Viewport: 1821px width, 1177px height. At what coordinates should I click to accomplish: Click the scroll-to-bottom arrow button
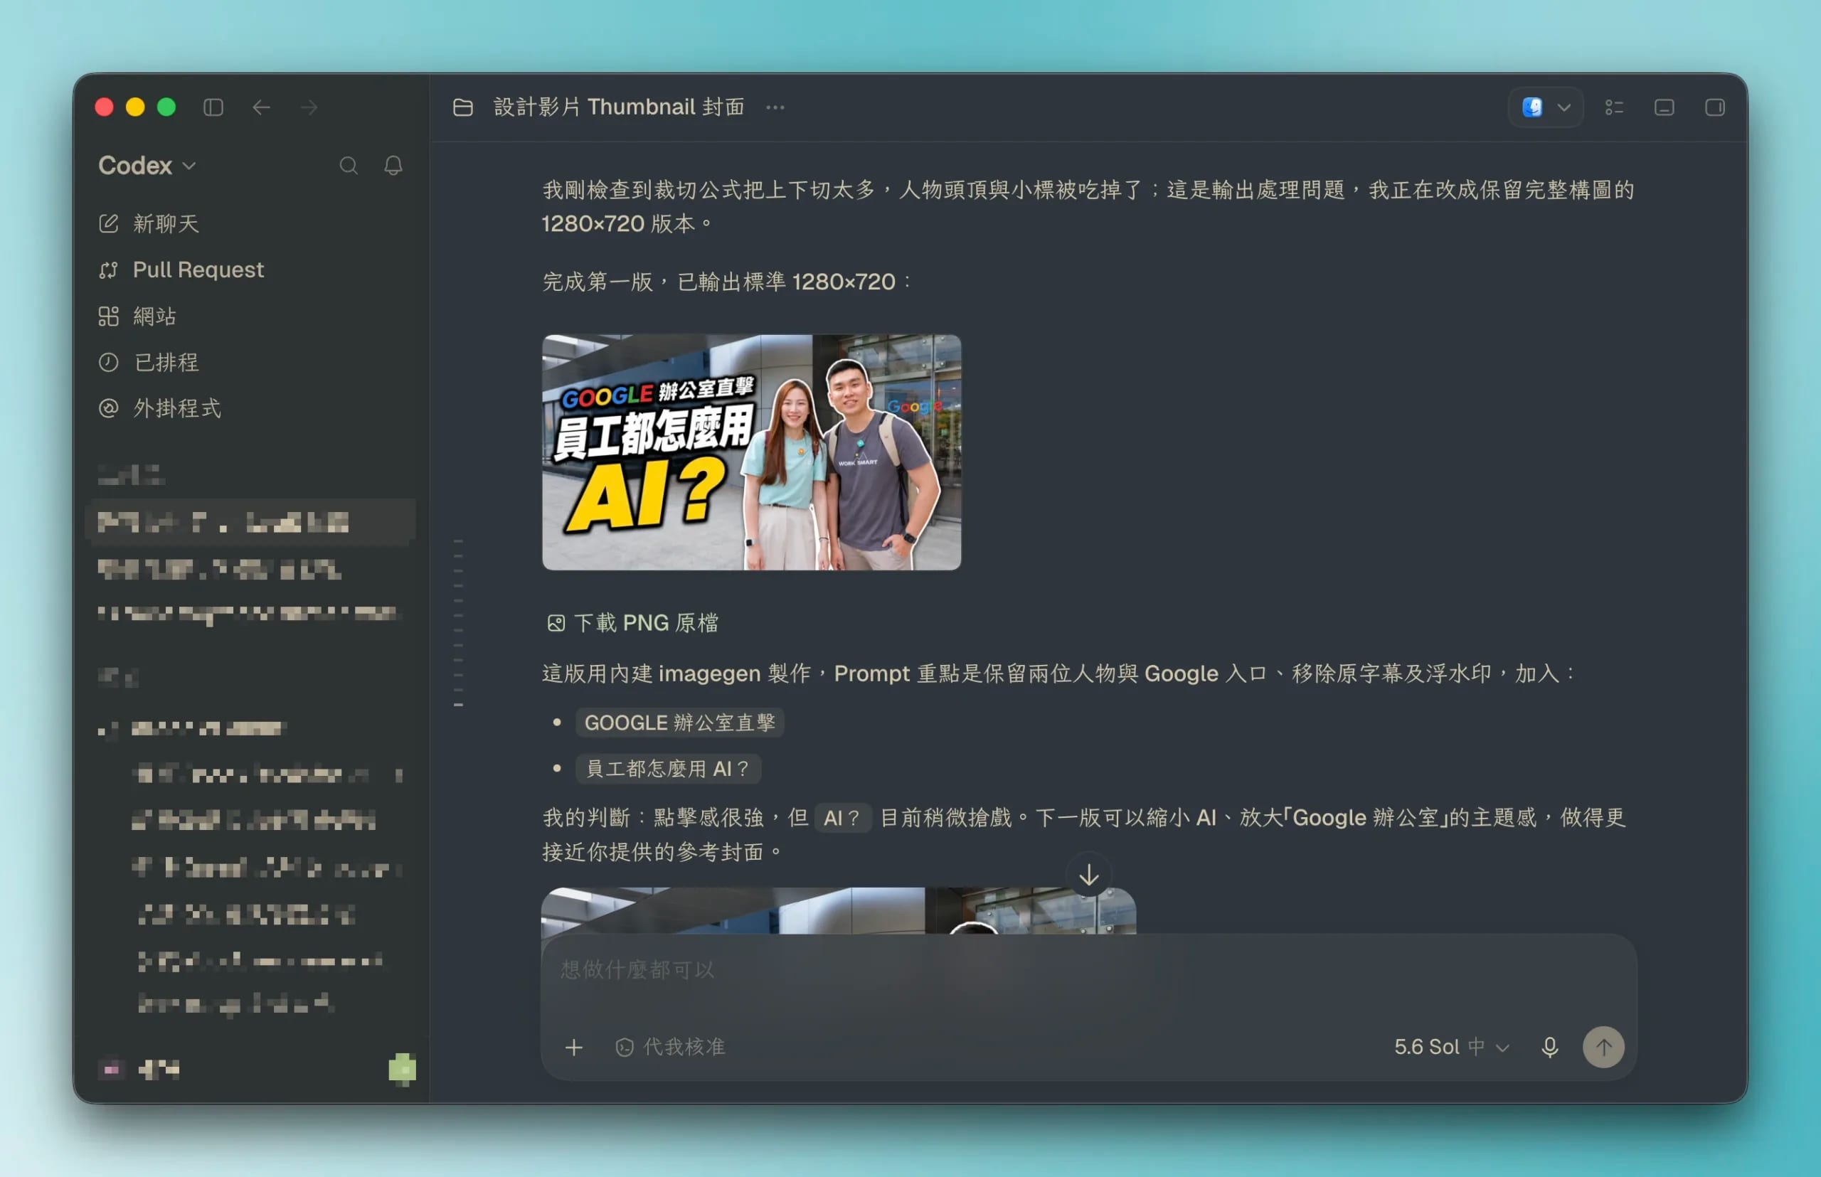(x=1088, y=874)
